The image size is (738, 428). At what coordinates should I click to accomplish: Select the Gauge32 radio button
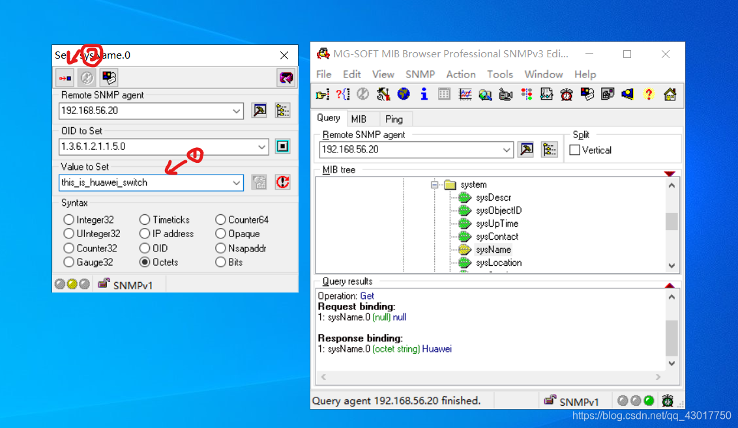tap(68, 262)
